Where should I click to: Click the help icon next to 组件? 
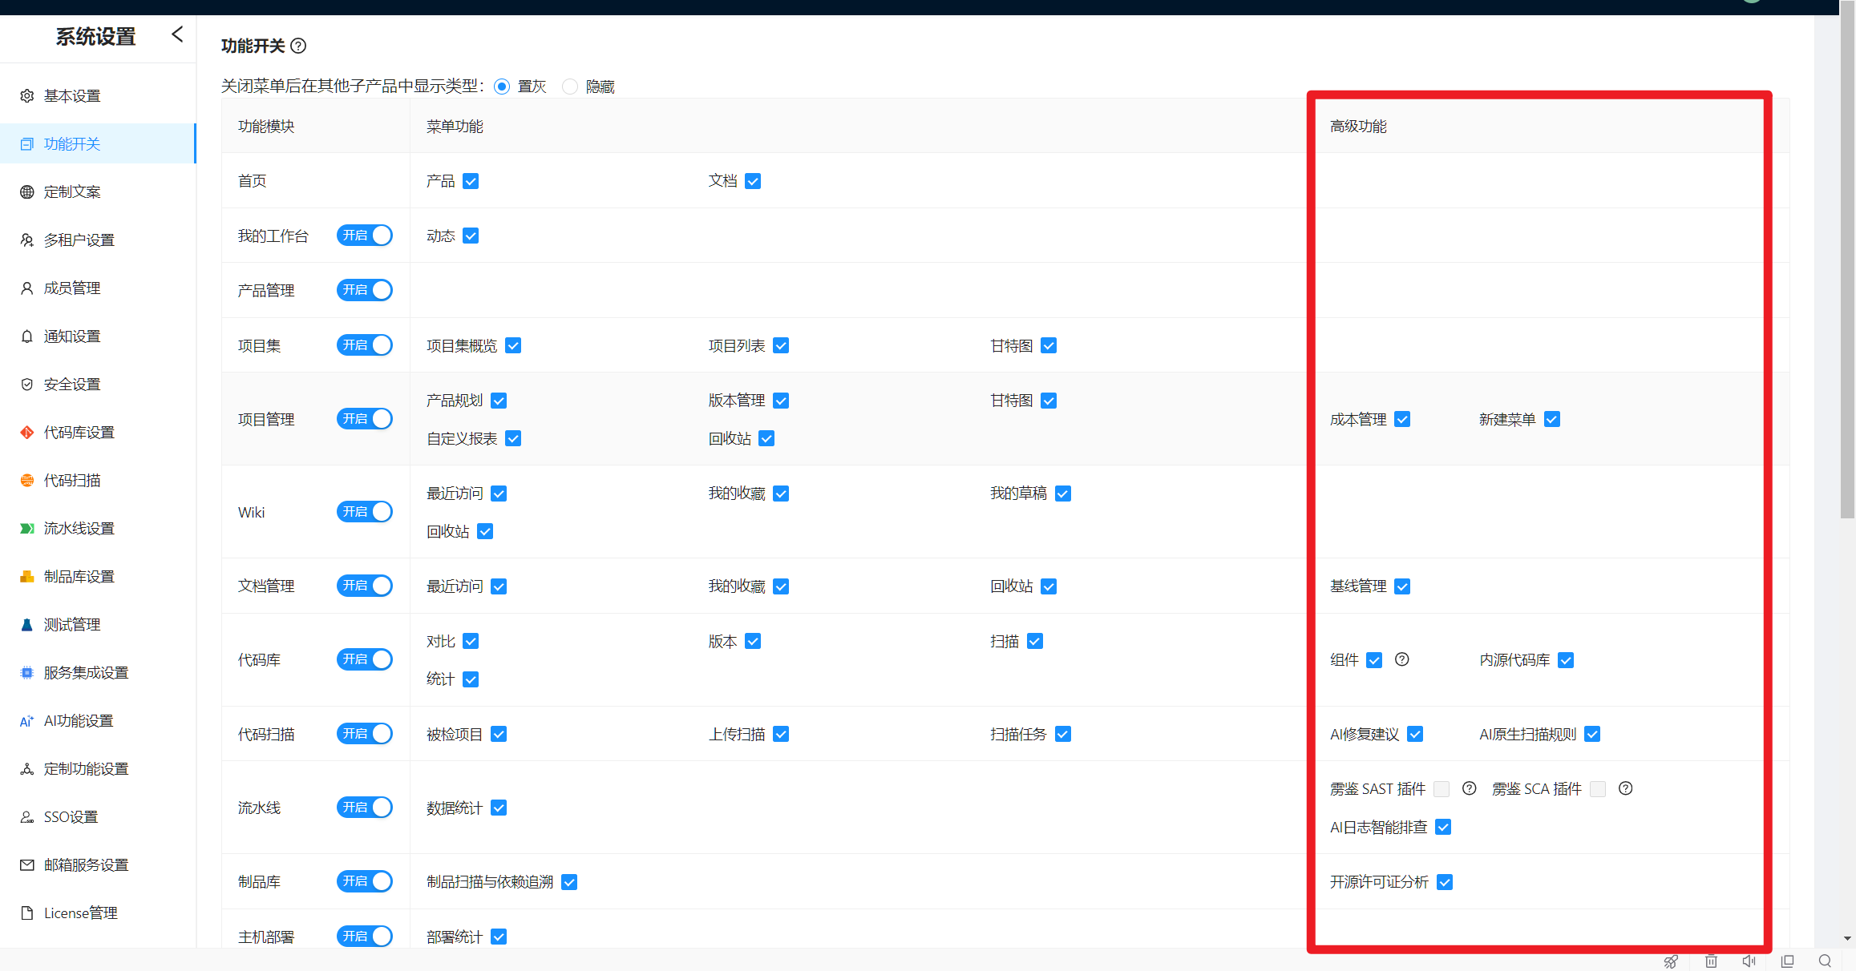point(1401,659)
